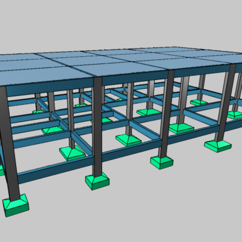This screenshot has width=242, height=242.
Task: Click the second dark column on front row
Action: (97, 125)
